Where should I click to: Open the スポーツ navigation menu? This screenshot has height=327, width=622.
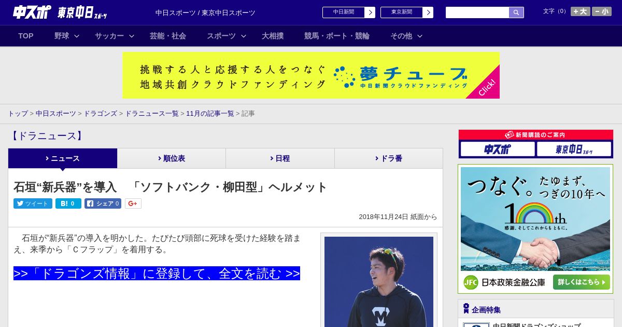221,36
